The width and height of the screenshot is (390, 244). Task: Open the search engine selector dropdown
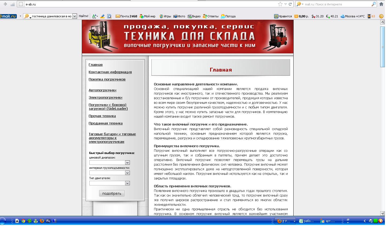coord(300,4)
